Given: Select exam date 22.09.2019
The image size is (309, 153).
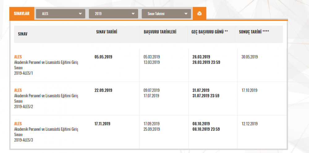Looking at the screenshot, I should coord(104,90).
